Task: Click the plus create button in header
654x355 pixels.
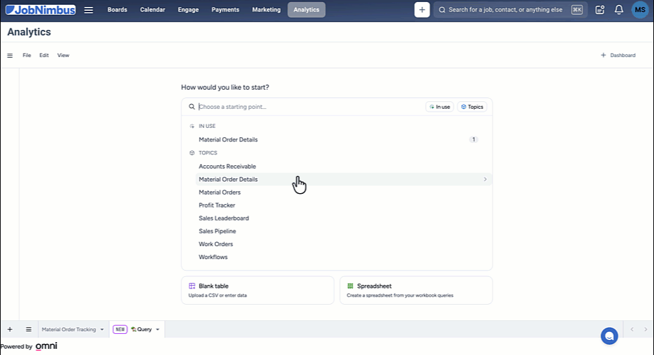Action: 422,10
